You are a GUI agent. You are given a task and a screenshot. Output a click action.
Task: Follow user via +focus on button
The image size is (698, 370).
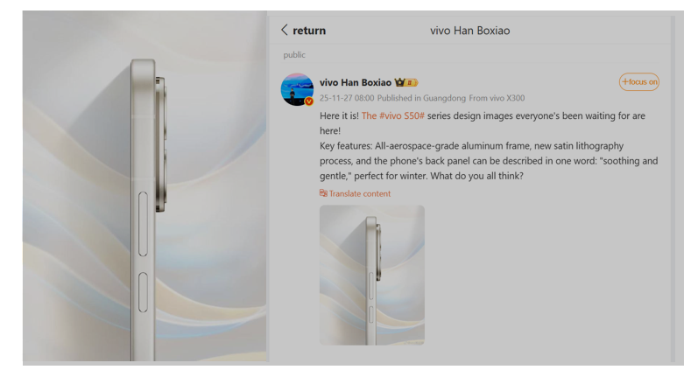click(638, 82)
